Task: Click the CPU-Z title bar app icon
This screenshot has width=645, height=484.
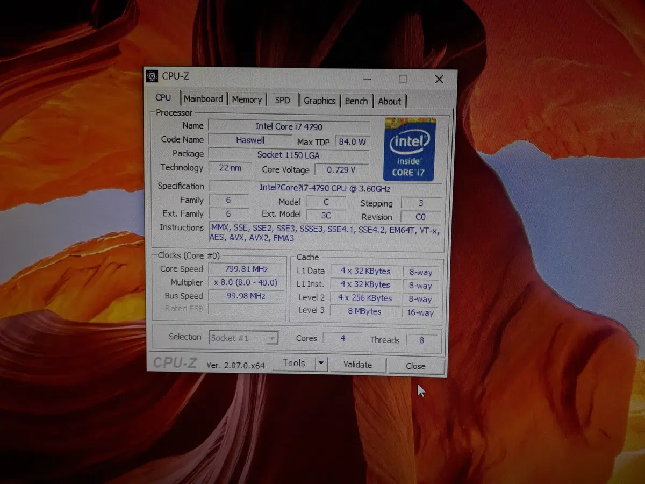Action: [152, 76]
